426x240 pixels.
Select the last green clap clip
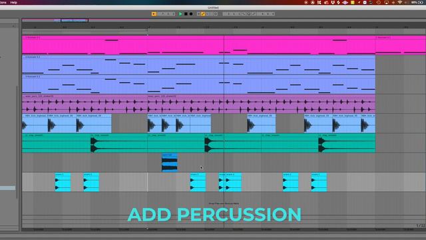point(347,143)
